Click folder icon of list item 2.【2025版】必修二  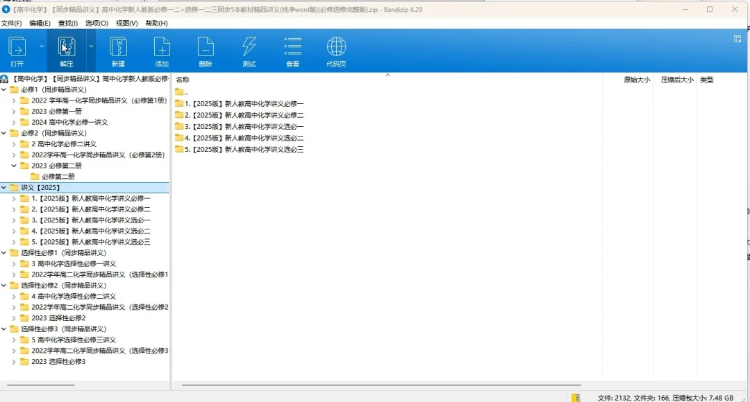point(179,114)
